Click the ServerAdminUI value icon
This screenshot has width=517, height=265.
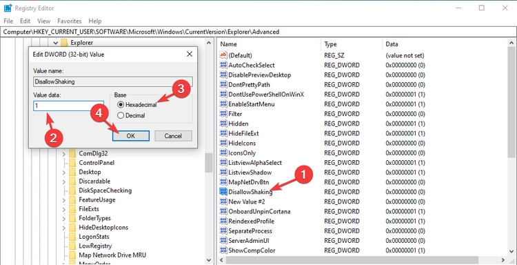[223, 240]
